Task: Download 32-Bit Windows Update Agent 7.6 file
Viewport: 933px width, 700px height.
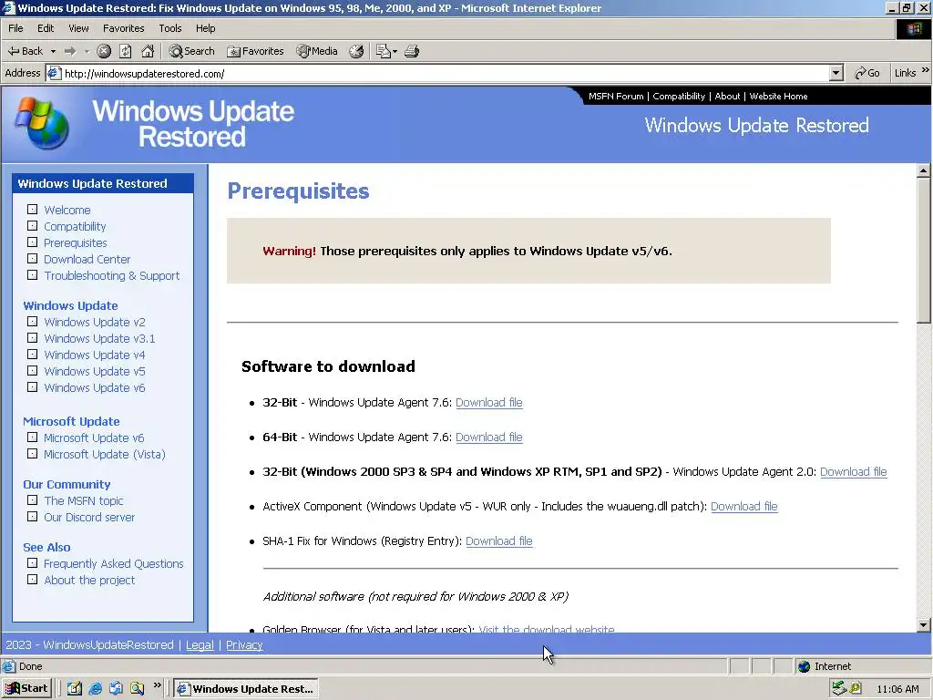Action: pyautogui.click(x=489, y=402)
